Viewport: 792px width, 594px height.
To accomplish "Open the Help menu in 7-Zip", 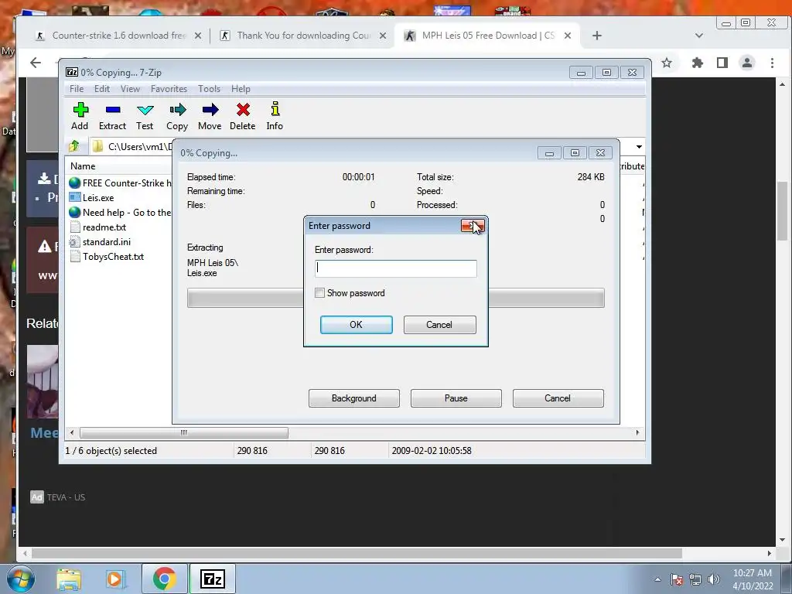I will click(241, 89).
